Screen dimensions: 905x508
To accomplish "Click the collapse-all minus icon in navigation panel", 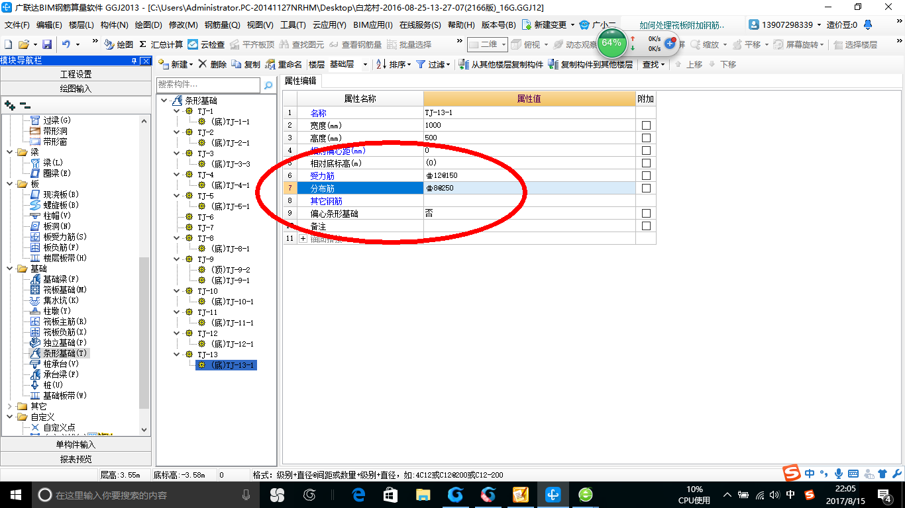I will (x=25, y=105).
